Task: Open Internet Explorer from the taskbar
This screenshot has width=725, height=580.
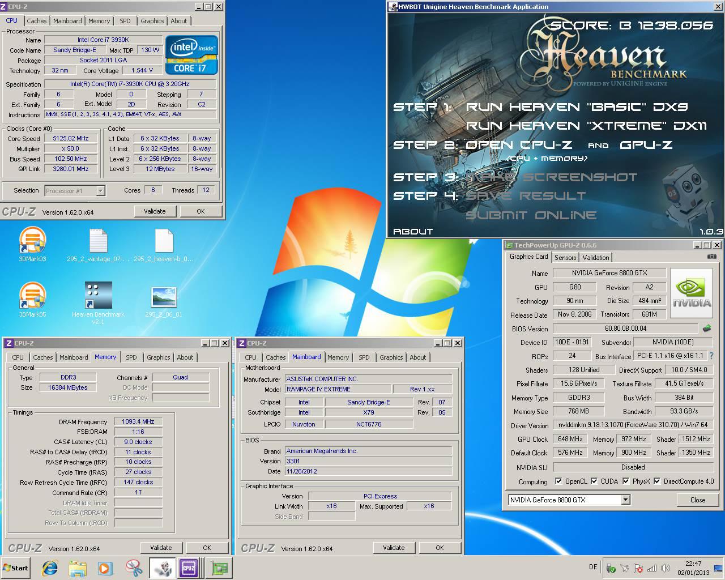Action: point(50,568)
